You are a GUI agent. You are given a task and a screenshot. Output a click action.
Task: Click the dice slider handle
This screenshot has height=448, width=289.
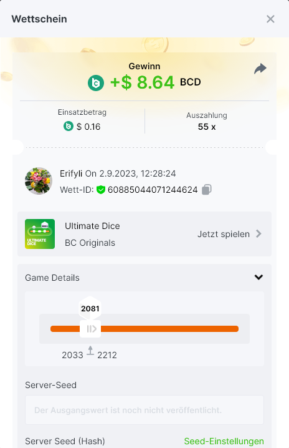click(90, 329)
